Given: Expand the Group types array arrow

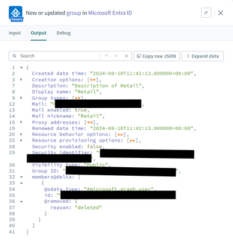Looking at the screenshot, I should tap(21, 98).
